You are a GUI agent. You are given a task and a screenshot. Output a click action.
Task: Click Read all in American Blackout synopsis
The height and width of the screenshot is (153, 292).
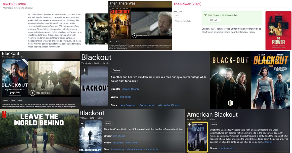(268, 142)
